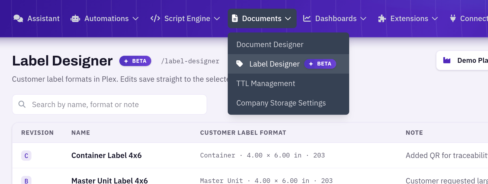Click the Dashboards chart line icon
This screenshot has height=184, width=488.
tap(307, 18)
